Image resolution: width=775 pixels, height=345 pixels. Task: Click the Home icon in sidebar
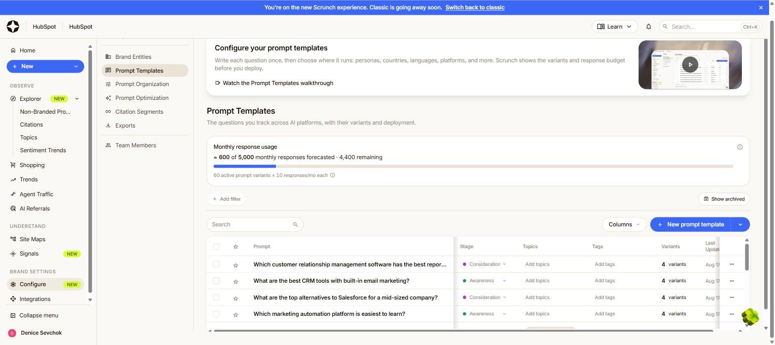coord(13,50)
